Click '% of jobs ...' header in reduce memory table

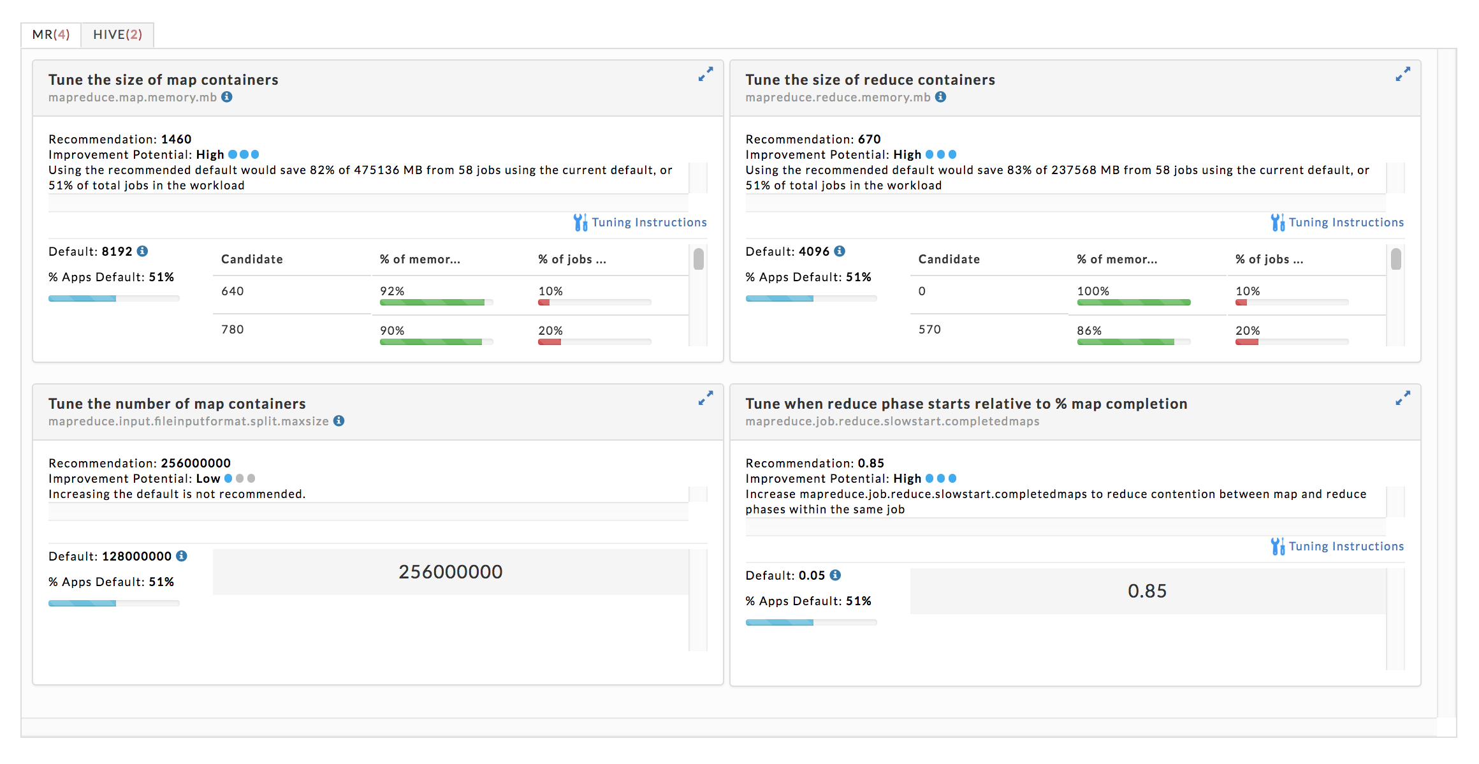coord(1269,260)
